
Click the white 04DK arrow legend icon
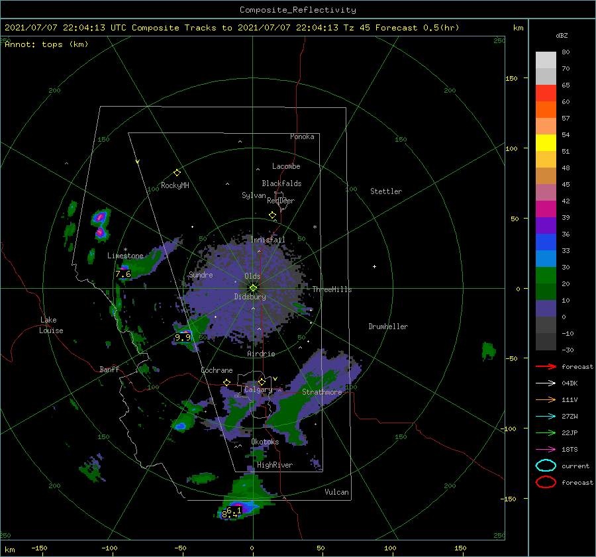(x=546, y=383)
